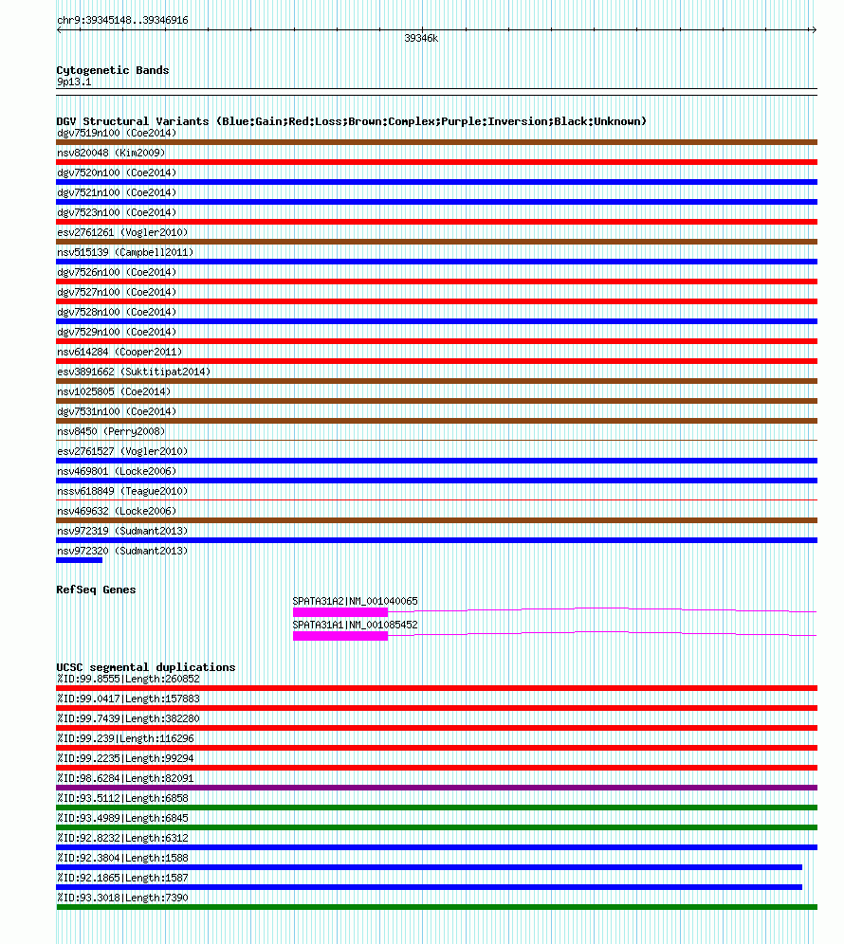Select dgv7527n100 (Coe2014) label
Viewport: 844px width, 944px height.
click(117, 292)
